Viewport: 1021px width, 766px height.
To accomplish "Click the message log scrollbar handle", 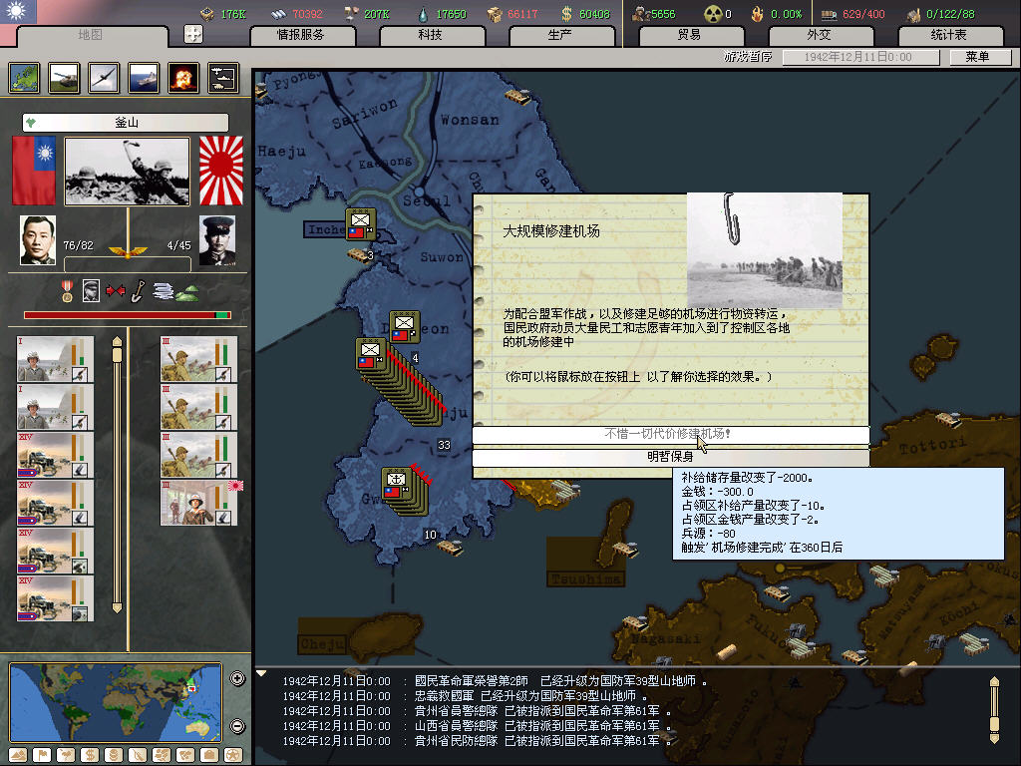I will [994, 724].
